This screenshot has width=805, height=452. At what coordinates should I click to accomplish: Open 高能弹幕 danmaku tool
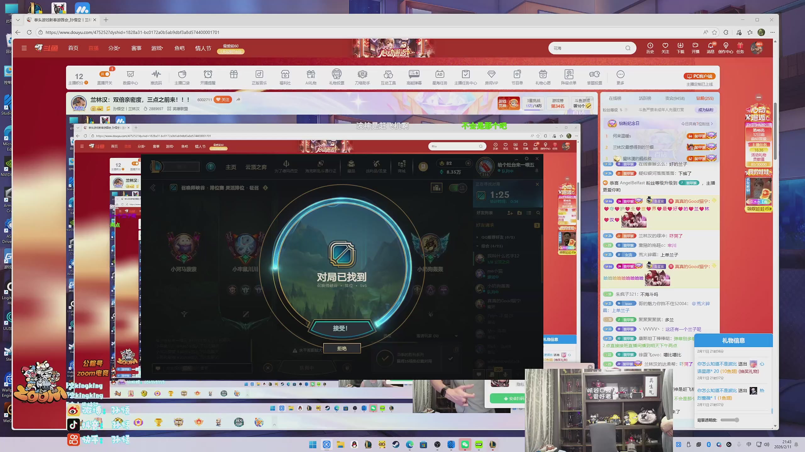[x=414, y=75]
